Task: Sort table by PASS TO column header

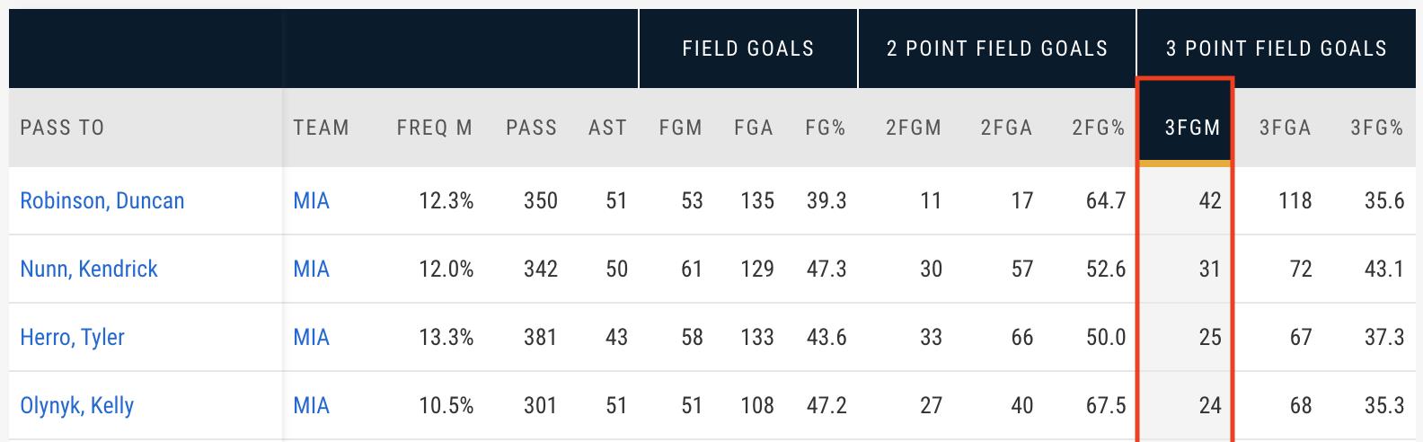Action: point(62,128)
